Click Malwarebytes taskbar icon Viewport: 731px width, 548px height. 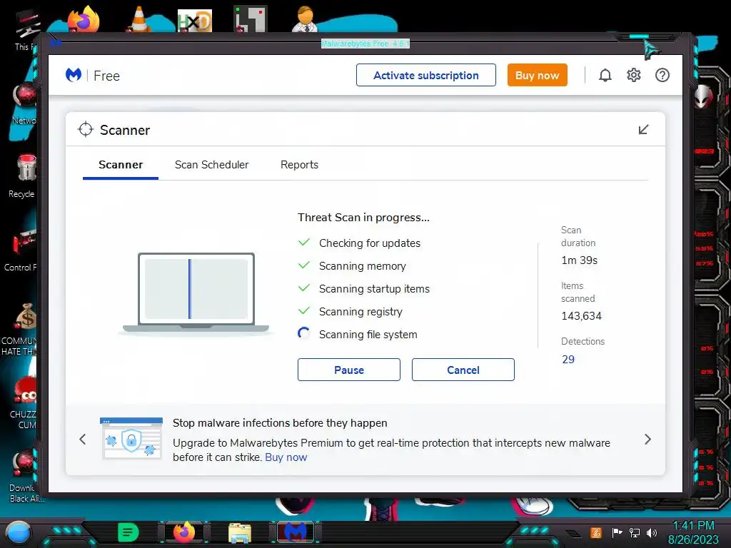click(x=296, y=532)
